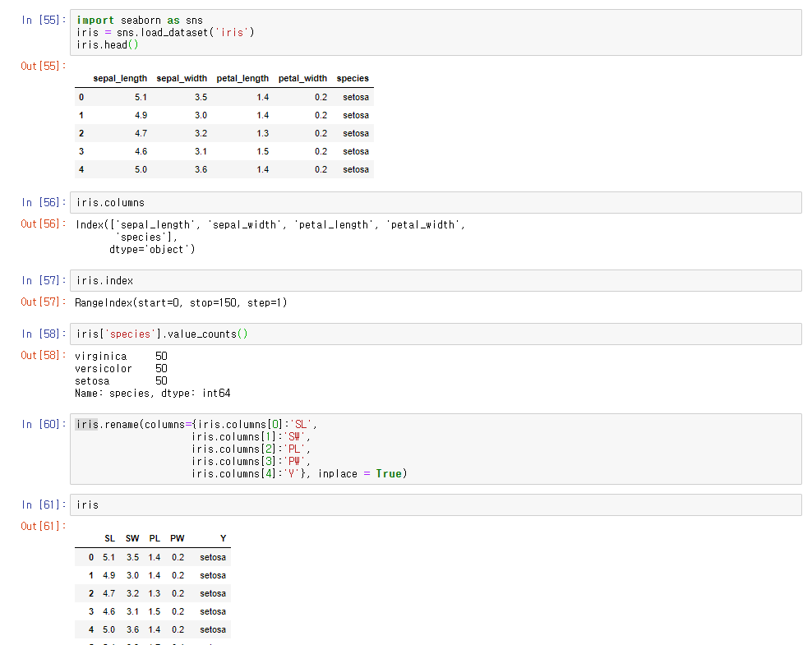Click value 3.0 in SW column
Image resolution: width=812 pixels, height=645 pixels.
(x=132, y=576)
